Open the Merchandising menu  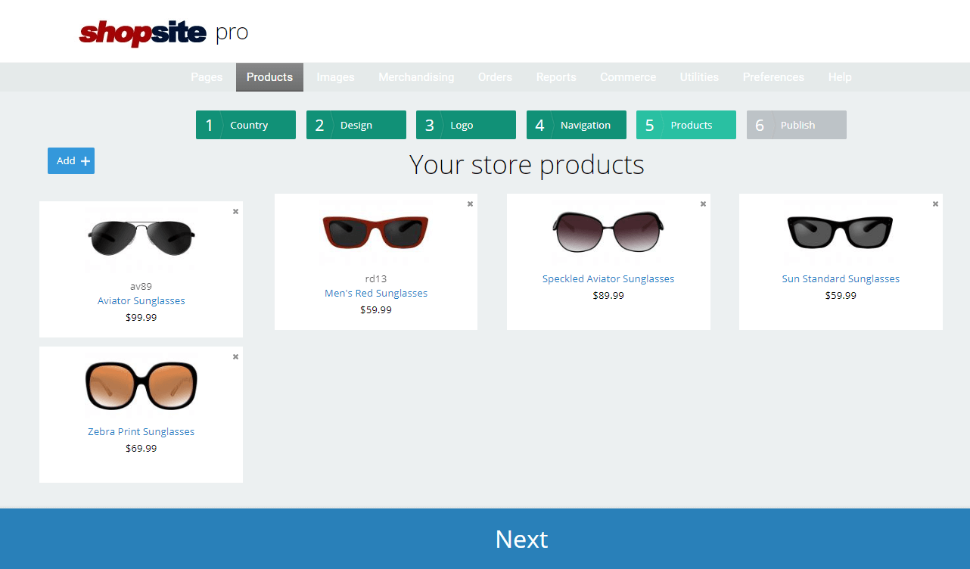[x=416, y=77]
